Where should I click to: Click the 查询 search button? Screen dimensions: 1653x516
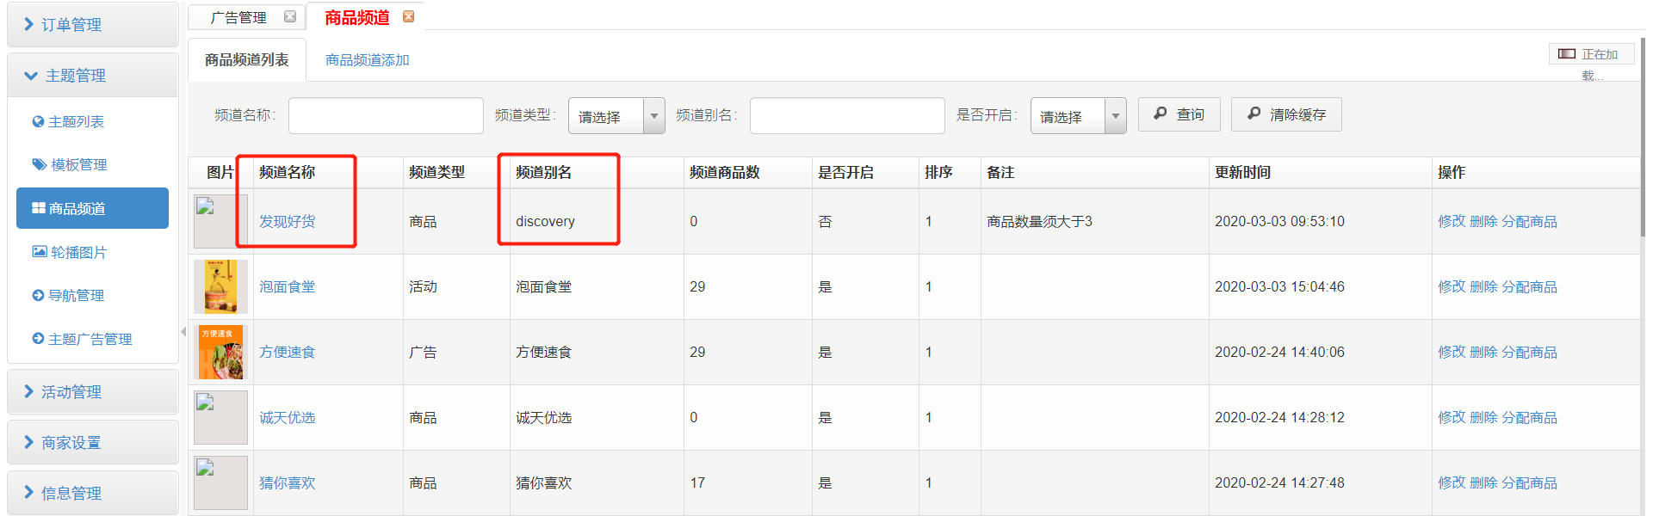coord(1179,114)
